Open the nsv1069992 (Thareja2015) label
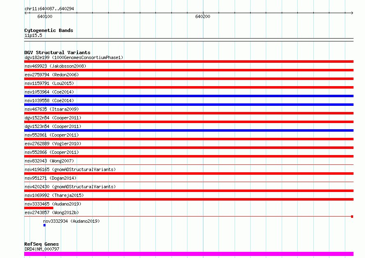 tap(54, 195)
